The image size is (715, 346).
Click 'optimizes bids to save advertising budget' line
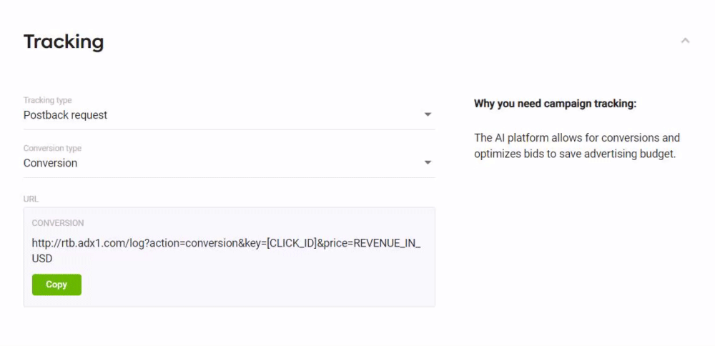click(x=575, y=154)
